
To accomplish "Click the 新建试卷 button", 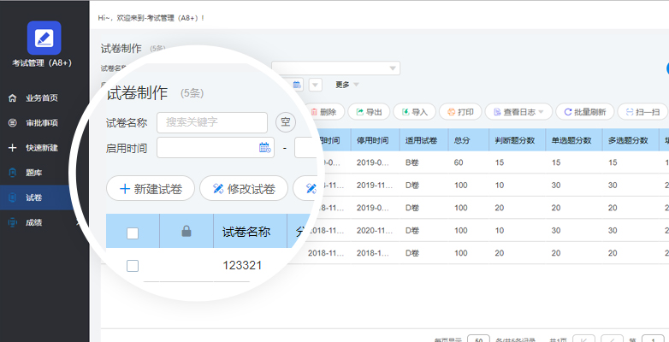I will (x=150, y=188).
